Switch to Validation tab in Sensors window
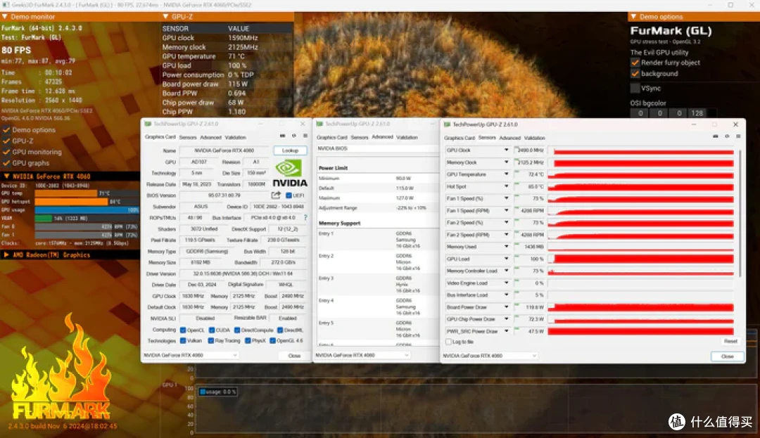 [x=535, y=138]
